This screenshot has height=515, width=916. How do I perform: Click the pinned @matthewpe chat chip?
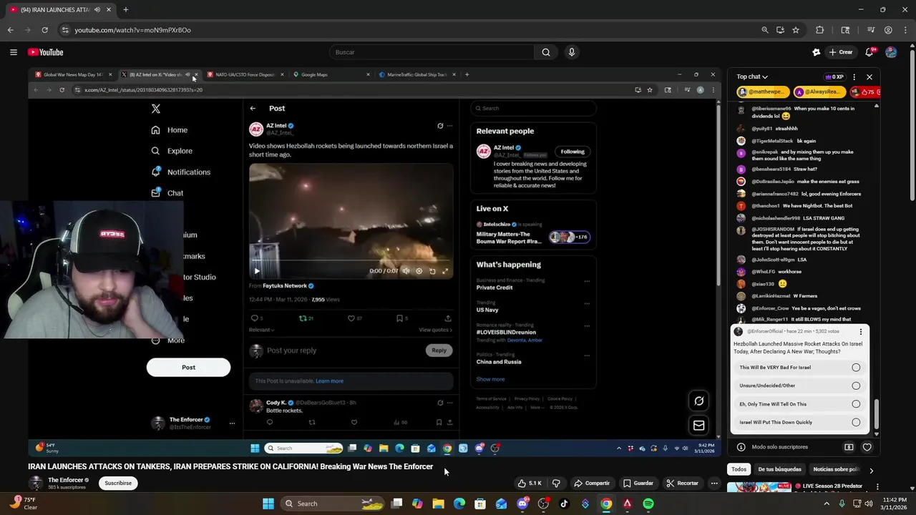click(763, 92)
